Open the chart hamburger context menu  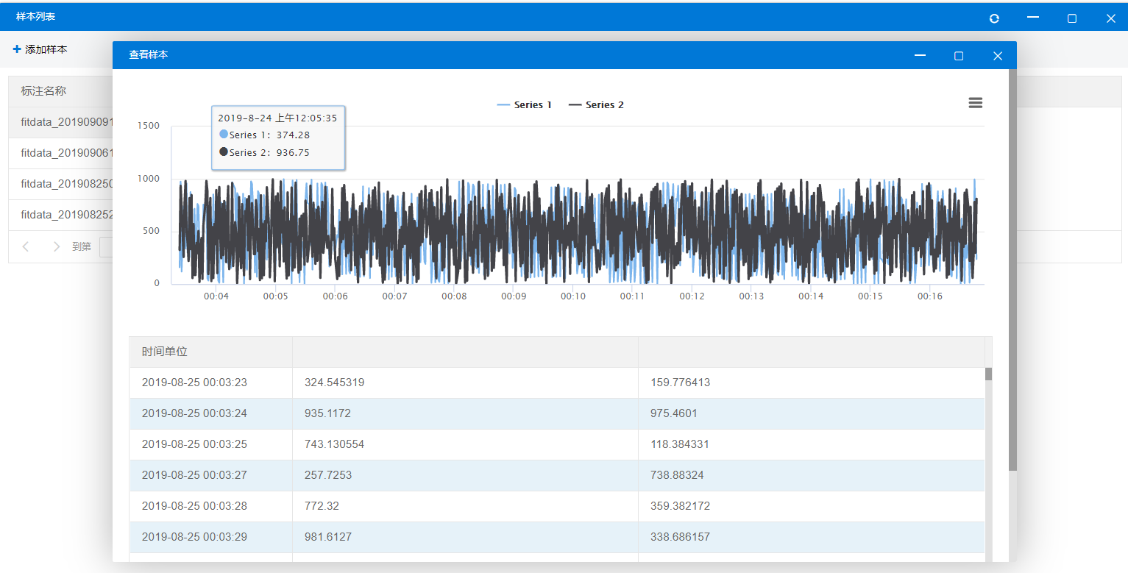(x=976, y=103)
